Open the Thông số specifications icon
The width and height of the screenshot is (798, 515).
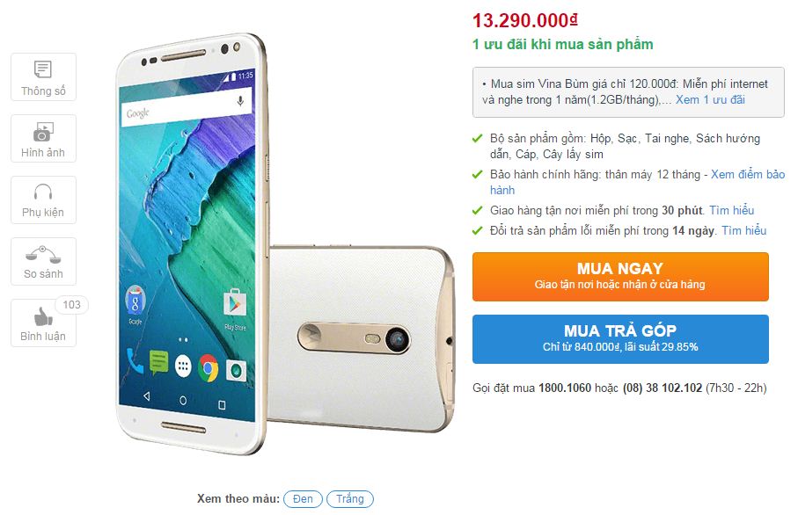coord(43,76)
